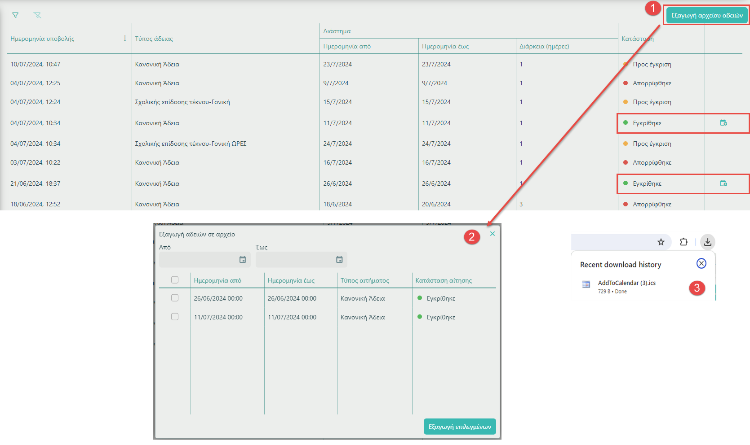
Task: Click Κατάσταση αίτησης header in the dialog
Action: coord(444,280)
